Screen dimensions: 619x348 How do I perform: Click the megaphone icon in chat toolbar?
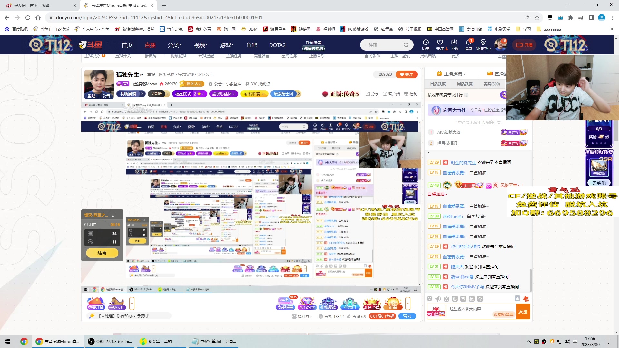[x=438, y=299]
